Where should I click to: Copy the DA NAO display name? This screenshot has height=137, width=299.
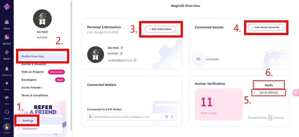122,48
